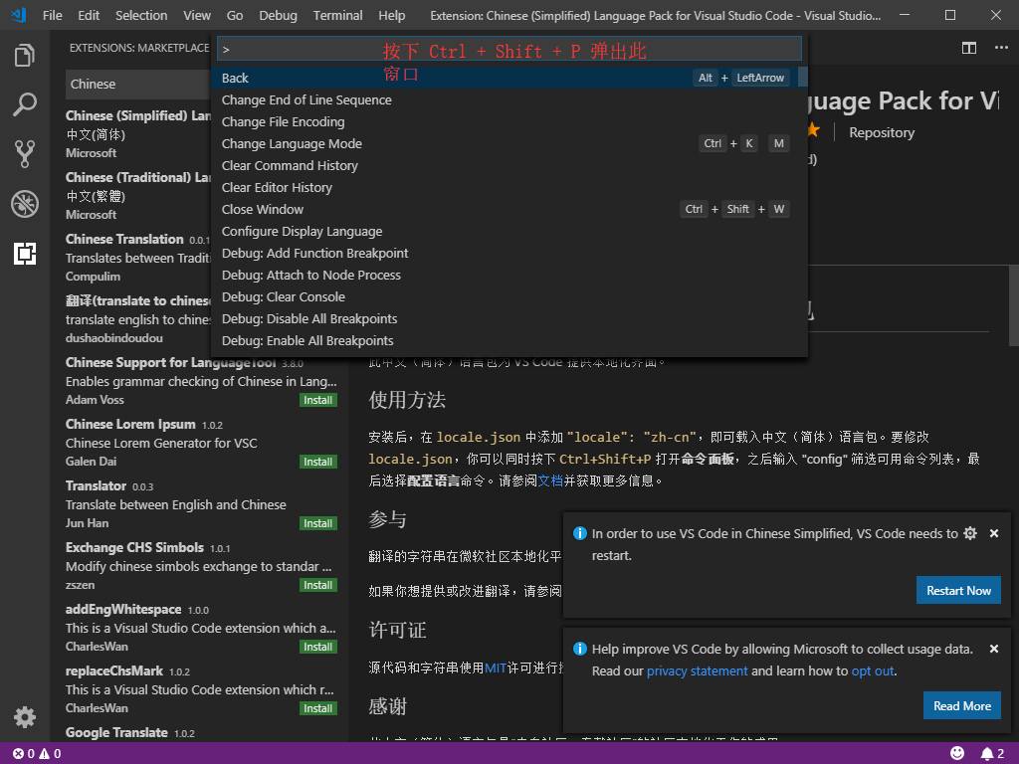The height and width of the screenshot is (764, 1019).
Task: Open the Selection menu
Action: point(141,15)
